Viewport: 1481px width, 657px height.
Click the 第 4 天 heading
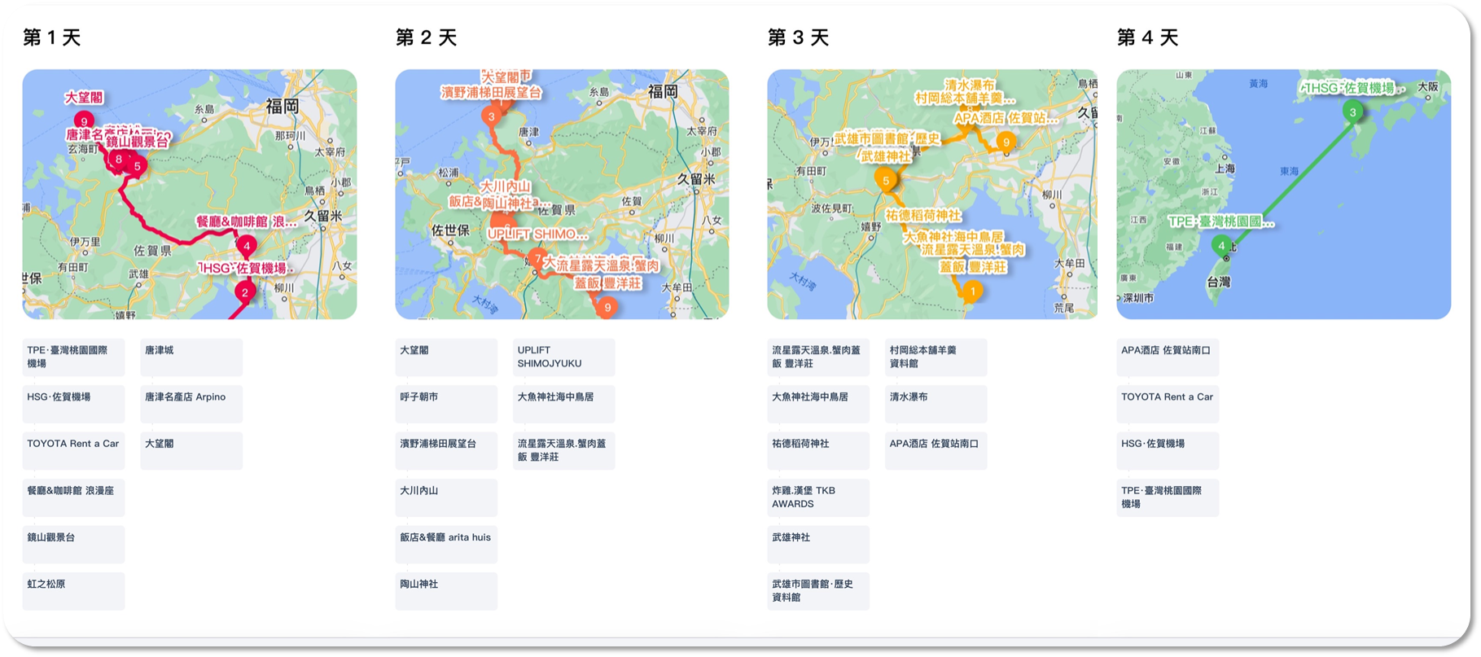click(x=1148, y=37)
